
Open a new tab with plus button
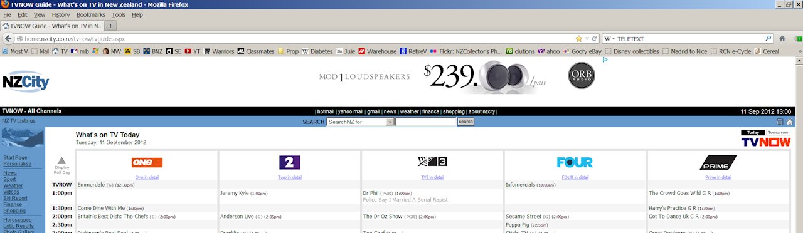tap(111, 26)
